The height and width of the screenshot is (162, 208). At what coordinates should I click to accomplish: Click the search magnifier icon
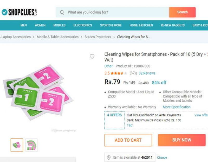click(x=62, y=12)
